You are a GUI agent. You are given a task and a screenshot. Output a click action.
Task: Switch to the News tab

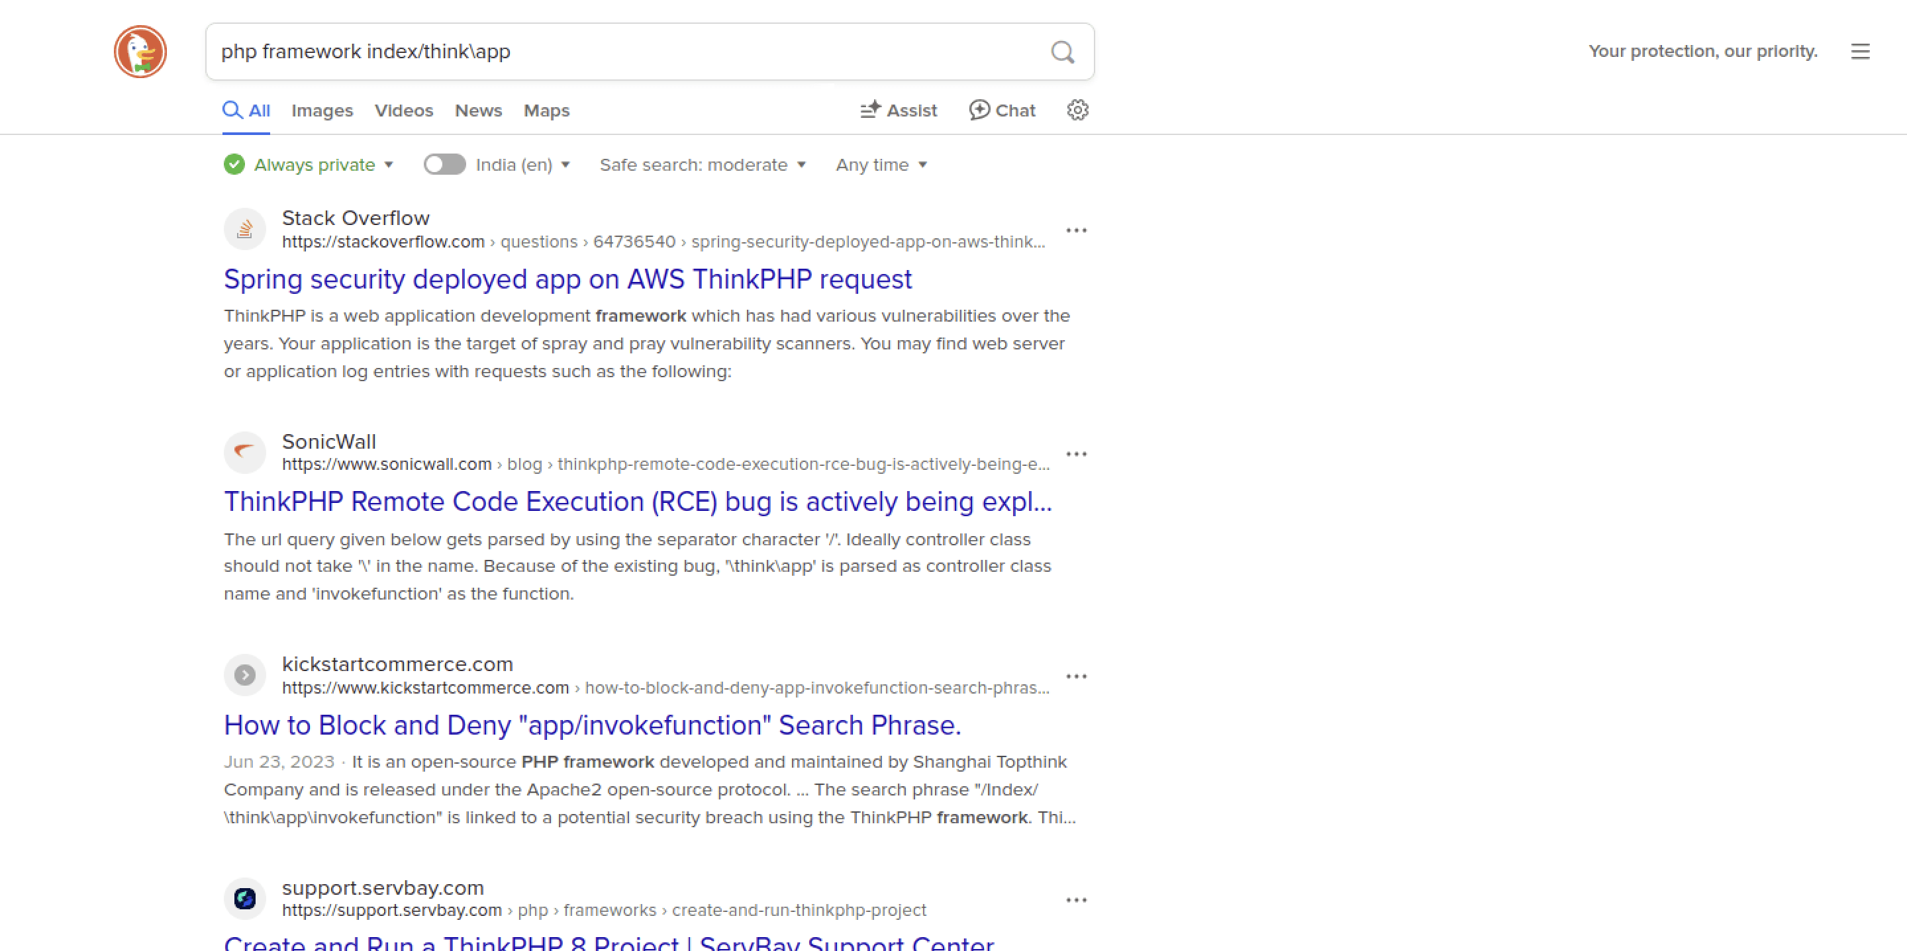pos(478,111)
